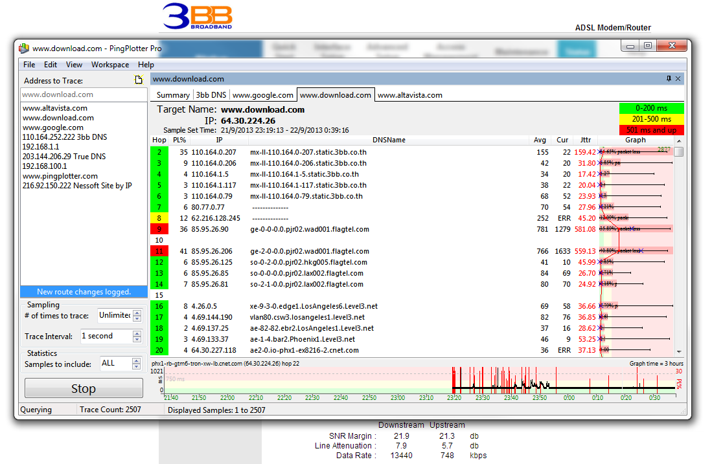Viewport: 712px width, 464px height.
Task: Pin the www.download.com panel
Action: [x=669, y=79]
